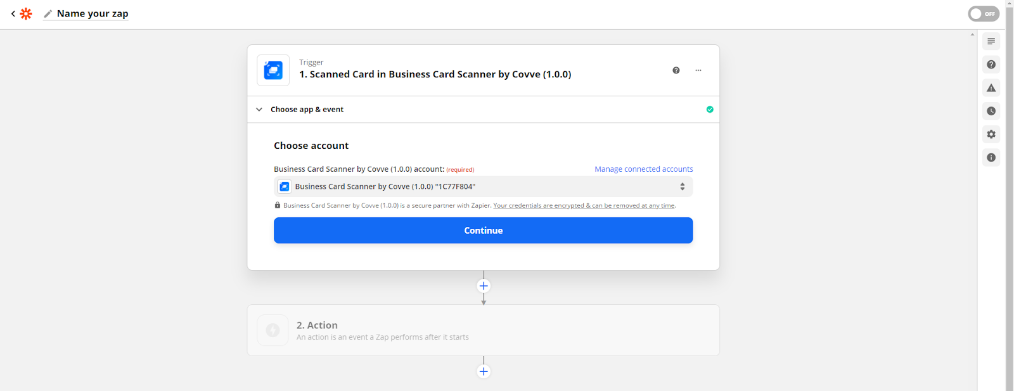Open the info details icon in sidebar
This screenshot has width=1014, height=391.
click(991, 158)
